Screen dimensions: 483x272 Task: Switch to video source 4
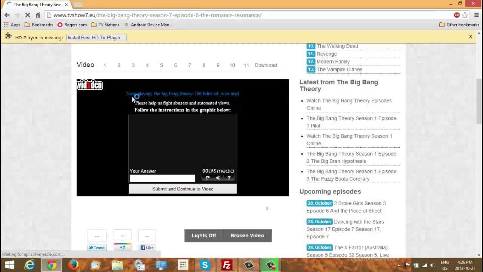click(147, 65)
